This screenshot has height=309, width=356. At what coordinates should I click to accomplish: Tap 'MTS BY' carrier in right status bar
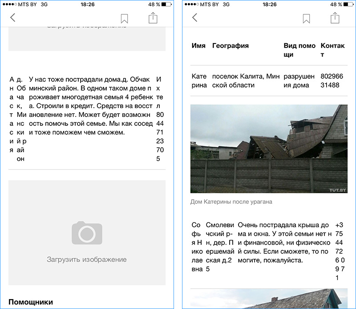[x=209, y=4]
